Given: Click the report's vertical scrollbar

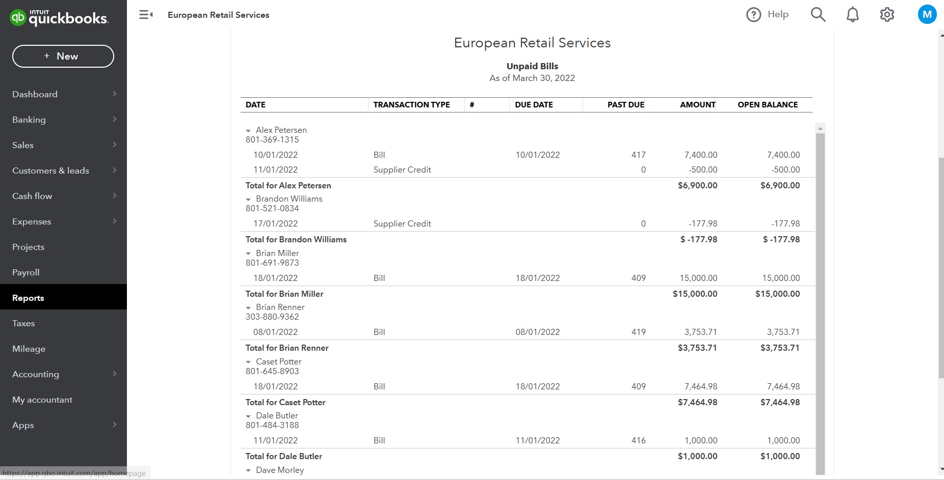Looking at the screenshot, I should [x=820, y=300].
